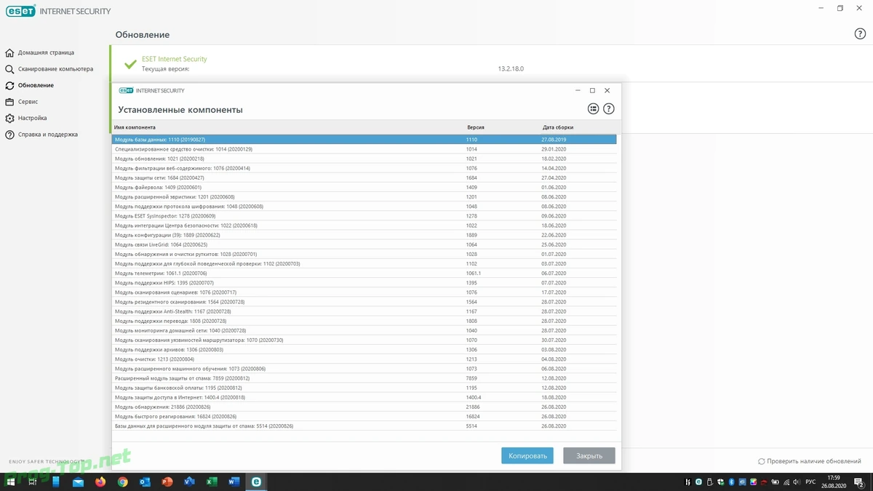This screenshot has width=873, height=491.
Task: Select the Модуль фильтрации веб-содержимого row
Action: click(364, 168)
